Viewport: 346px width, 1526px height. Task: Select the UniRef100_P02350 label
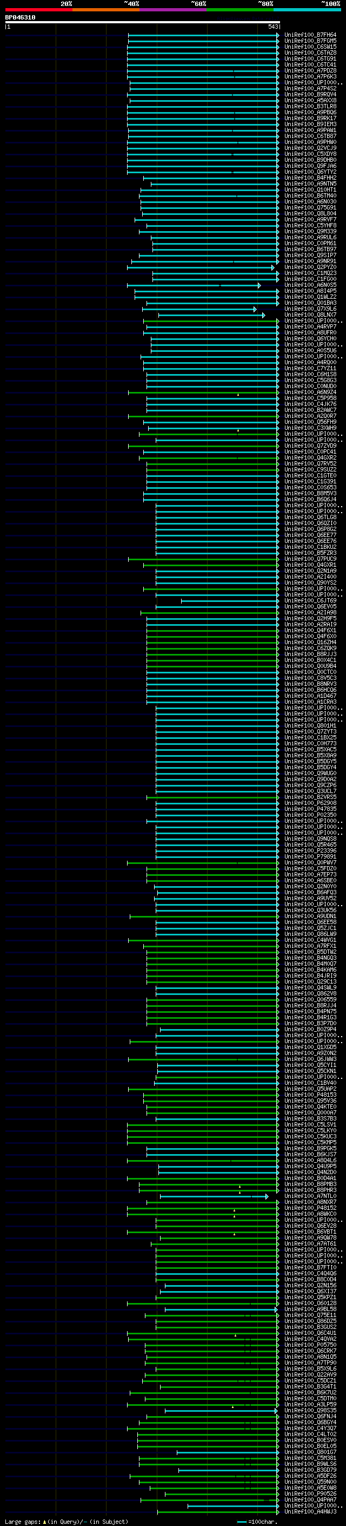pos(310,815)
